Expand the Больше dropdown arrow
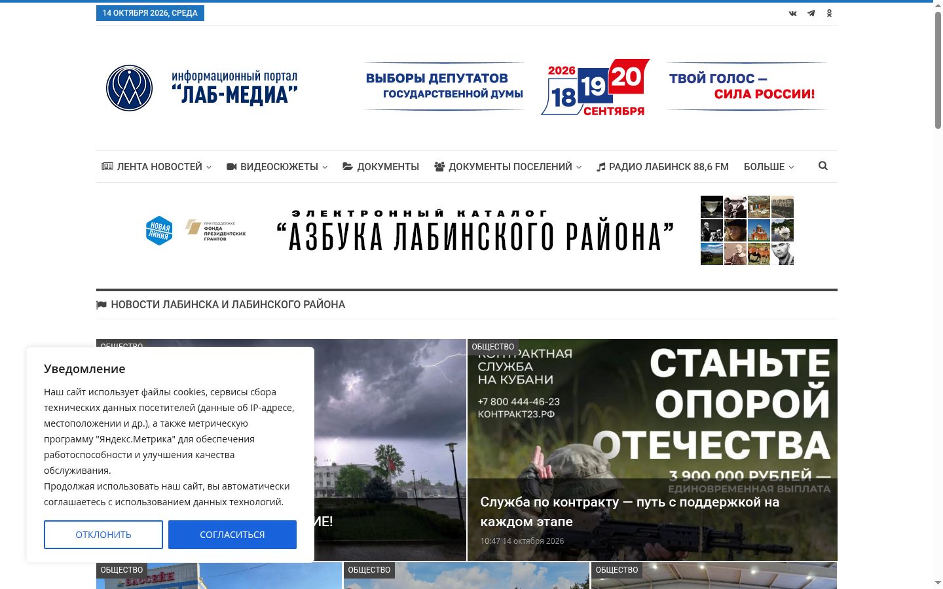943x589 pixels. click(x=791, y=168)
